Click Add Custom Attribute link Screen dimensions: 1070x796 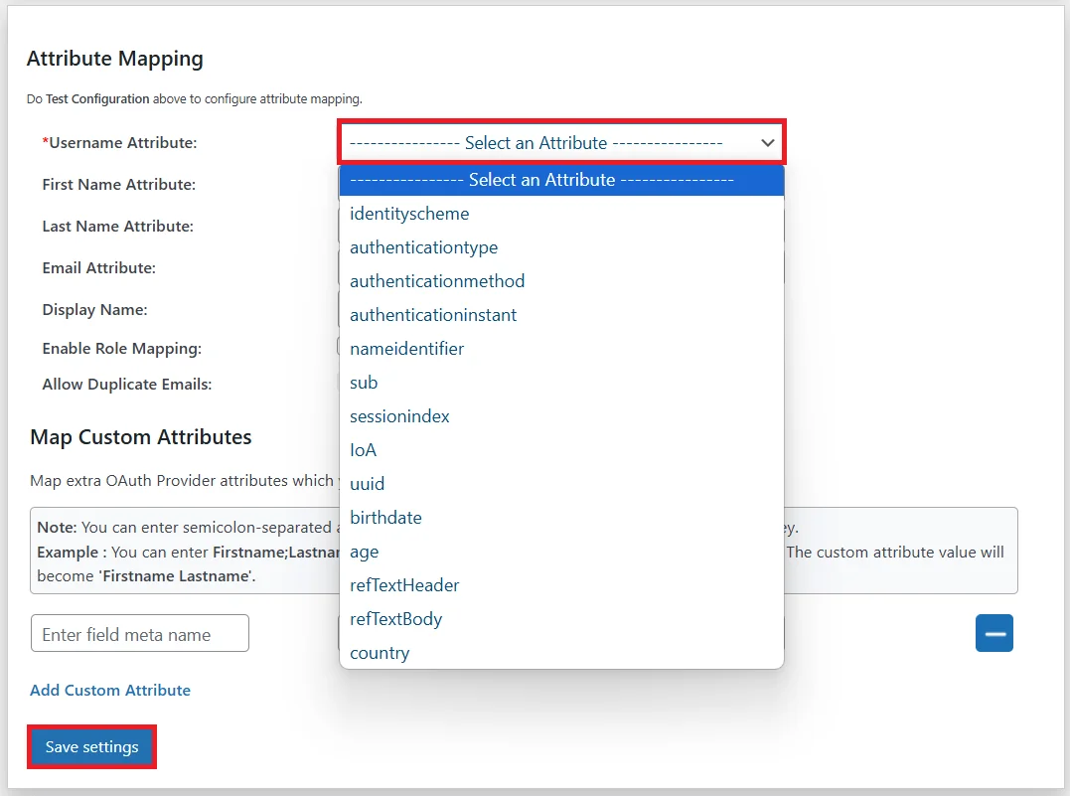click(110, 691)
